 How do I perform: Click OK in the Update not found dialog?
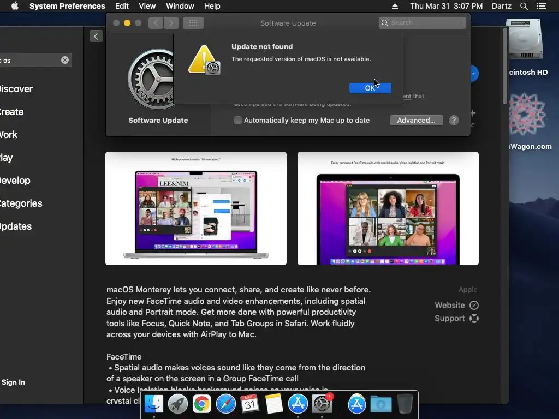click(x=370, y=88)
